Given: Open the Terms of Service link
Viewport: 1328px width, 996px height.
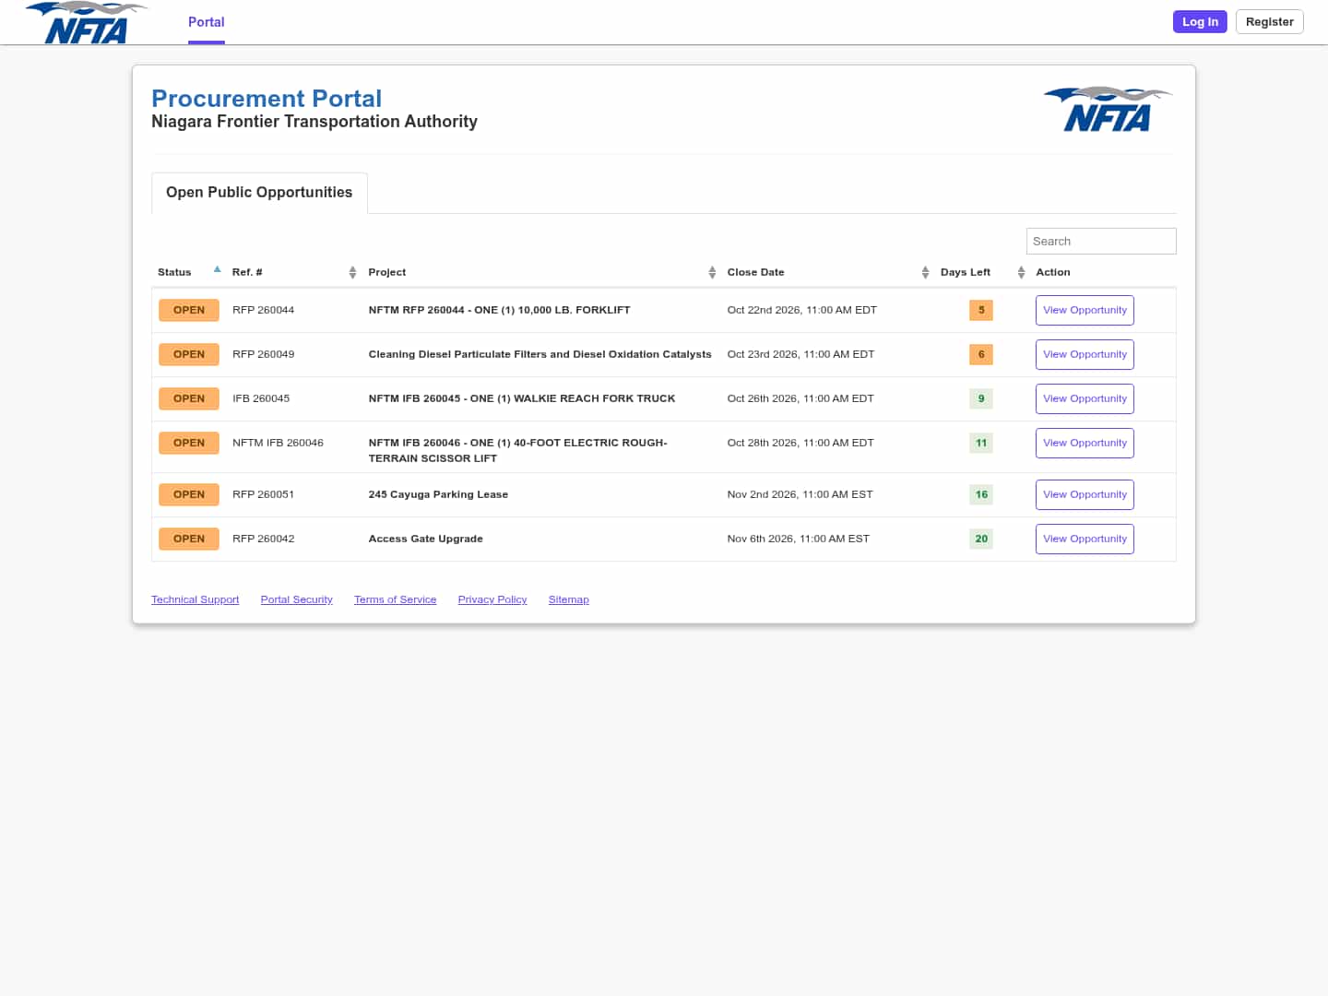Looking at the screenshot, I should point(395,599).
